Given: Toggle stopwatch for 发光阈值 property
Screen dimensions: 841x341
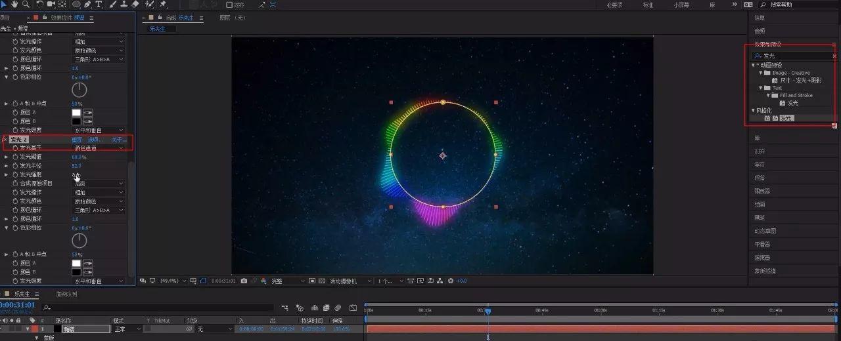Looking at the screenshot, I should tap(16, 157).
